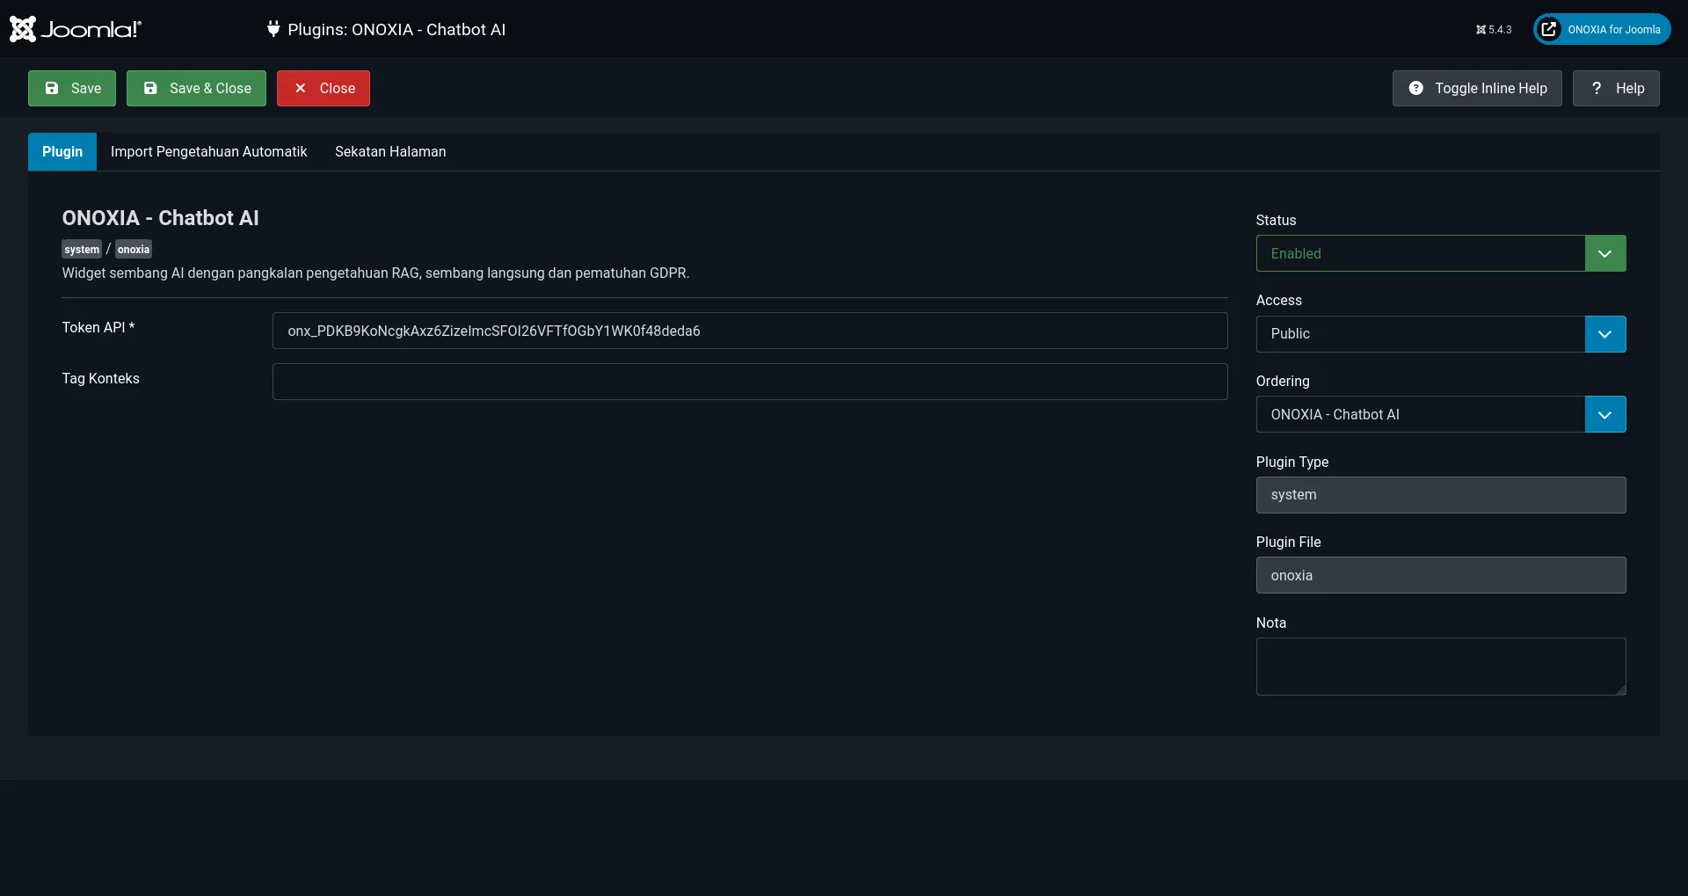Image resolution: width=1688 pixels, height=896 pixels.
Task: Click the 'system' badge under heading
Action: coord(82,250)
